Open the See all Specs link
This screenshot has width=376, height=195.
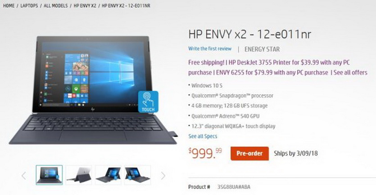click(203, 137)
